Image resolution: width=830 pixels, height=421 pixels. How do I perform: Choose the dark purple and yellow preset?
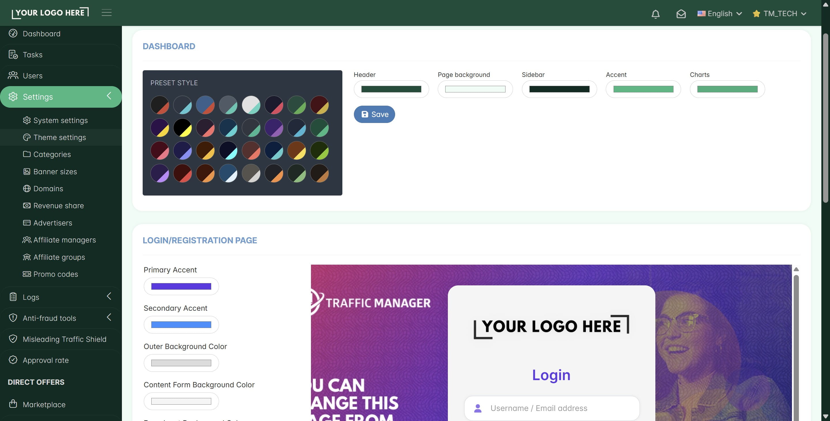click(159, 128)
